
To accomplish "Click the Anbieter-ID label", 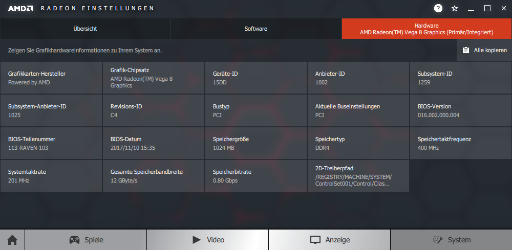I will tap(330, 74).
